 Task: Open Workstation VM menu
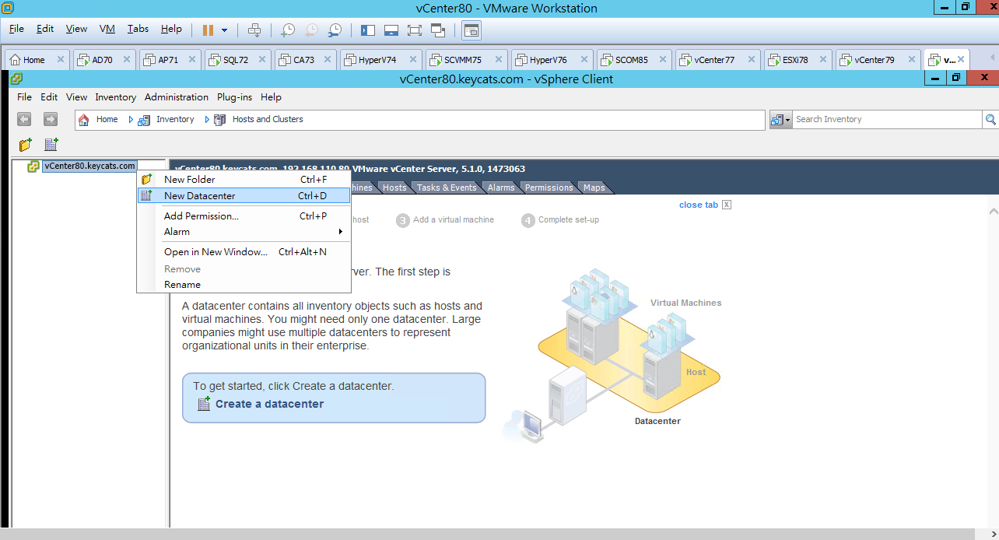tap(107, 29)
